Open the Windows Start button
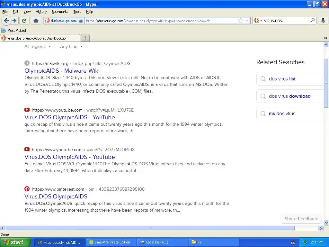The height and width of the screenshot is (247, 329). click(15, 242)
